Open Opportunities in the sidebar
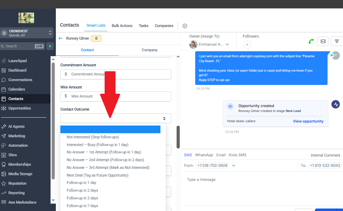 coord(19,108)
